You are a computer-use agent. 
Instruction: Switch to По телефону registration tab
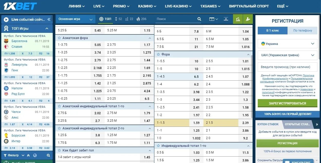(303, 30)
